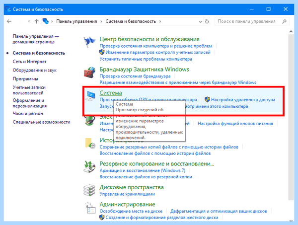Click the Администрирование tools icon
The image size is (298, 225).
tap(90, 208)
